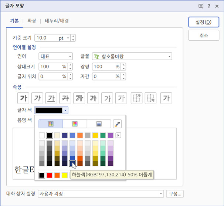Pick the red swatch in bottom color row
Viewport: 224px width, 206px height.
(50, 175)
